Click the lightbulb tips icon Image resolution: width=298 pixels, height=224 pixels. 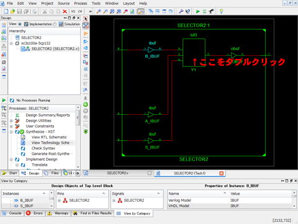(221, 11)
